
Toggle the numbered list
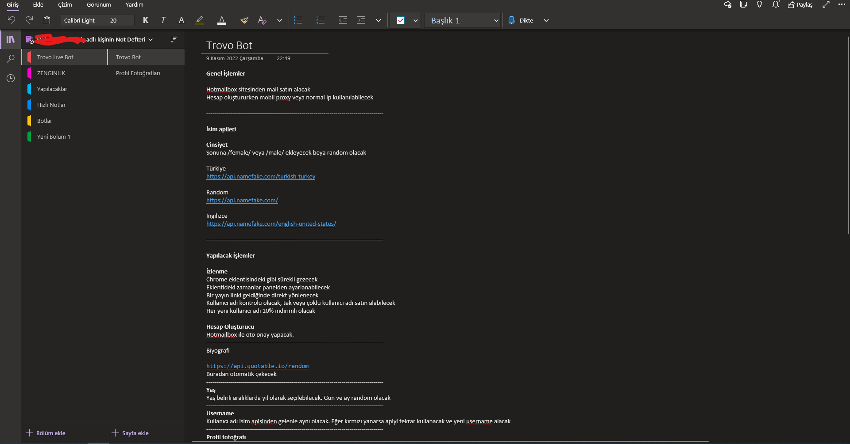tap(321, 20)
